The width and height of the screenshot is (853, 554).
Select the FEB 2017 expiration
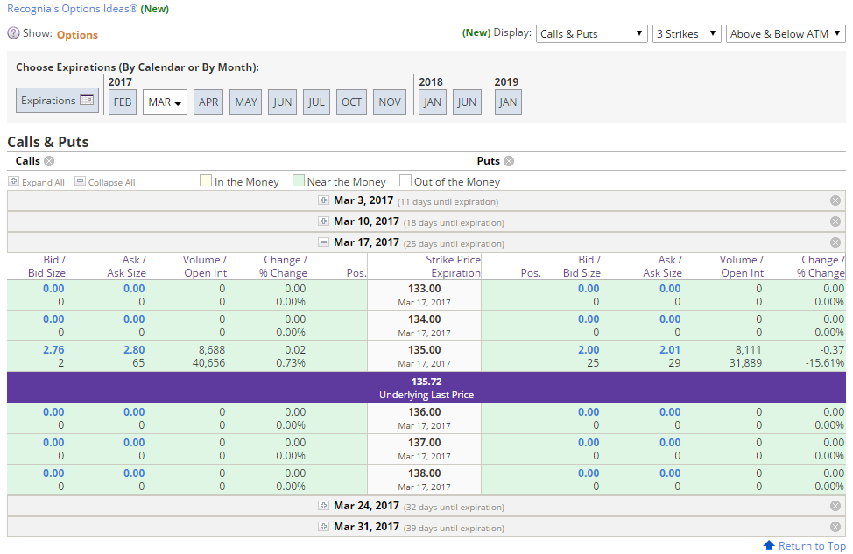123,102
